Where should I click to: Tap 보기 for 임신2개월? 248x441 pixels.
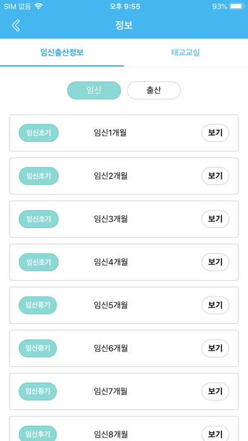point(216,176)
